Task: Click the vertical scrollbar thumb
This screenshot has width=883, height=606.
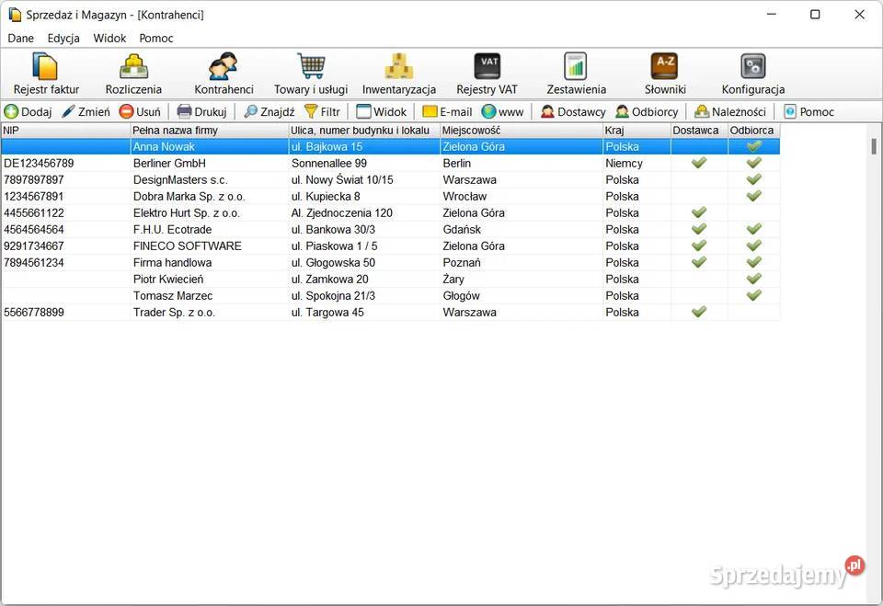Action: (x=874, y=147)
